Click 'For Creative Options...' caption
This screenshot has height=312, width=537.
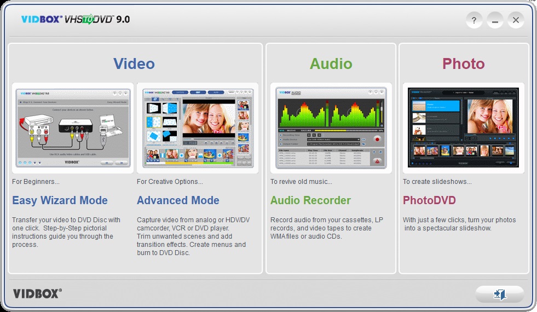170,182
